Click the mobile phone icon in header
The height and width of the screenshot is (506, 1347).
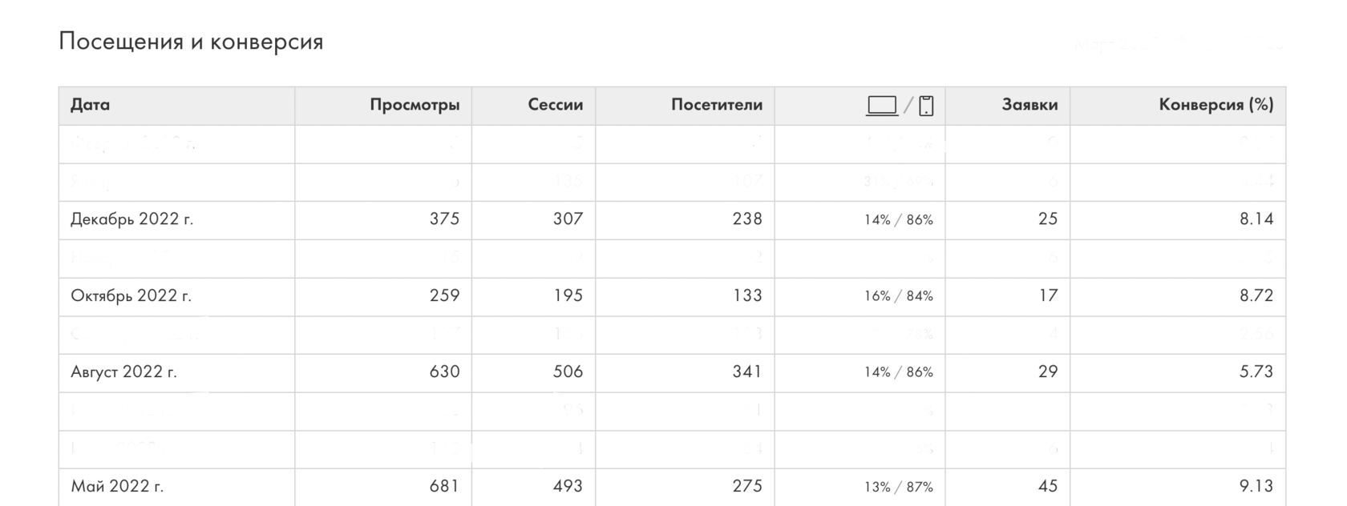(x=926, y=106)
